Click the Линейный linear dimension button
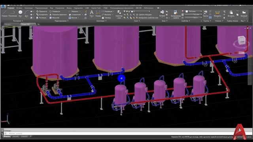253x142 pixels. [x=107, y=11]
